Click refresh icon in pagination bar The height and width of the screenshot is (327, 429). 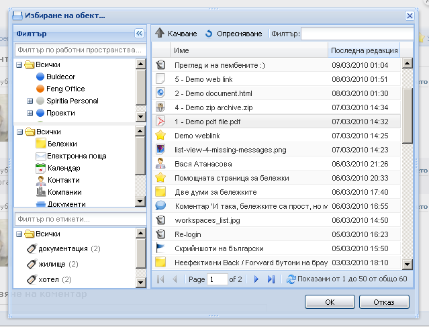pyautogui.click(x=291, y=279)
